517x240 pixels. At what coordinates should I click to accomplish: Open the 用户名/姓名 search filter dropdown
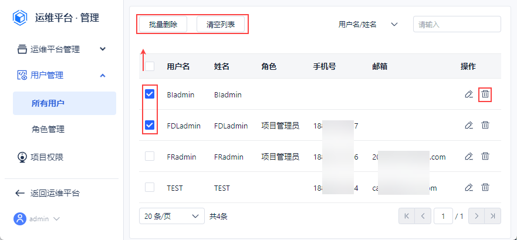click(x=369, y=24)
